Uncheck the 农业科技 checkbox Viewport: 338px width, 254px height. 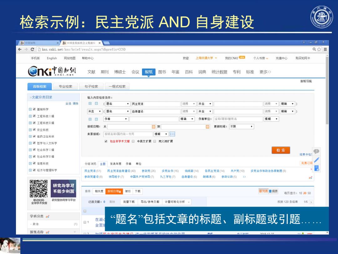(34, 130)
